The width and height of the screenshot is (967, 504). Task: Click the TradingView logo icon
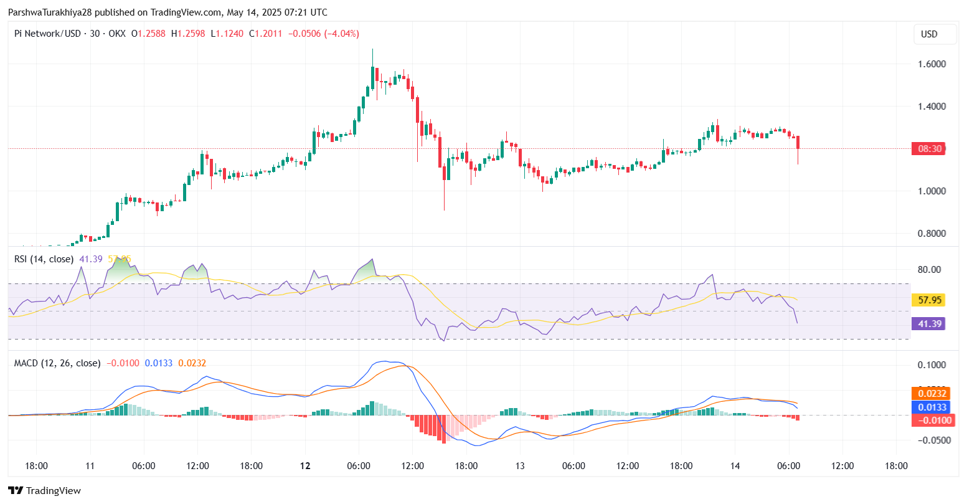coord(16,490)
